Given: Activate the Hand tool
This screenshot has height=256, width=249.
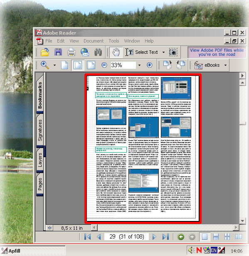Looking at the screenshot, I should point(116,52).
